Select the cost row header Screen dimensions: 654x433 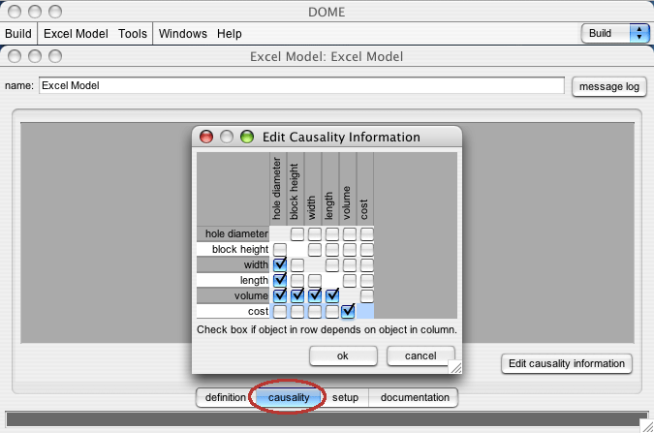click(x=234, y=311)
